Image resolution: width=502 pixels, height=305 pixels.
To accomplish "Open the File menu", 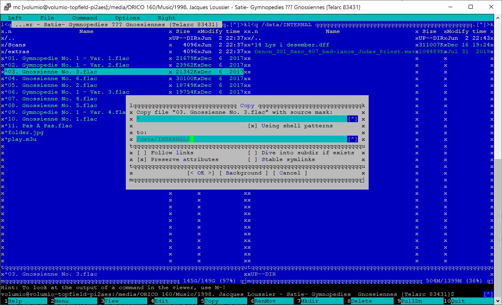I will (47, 18).
